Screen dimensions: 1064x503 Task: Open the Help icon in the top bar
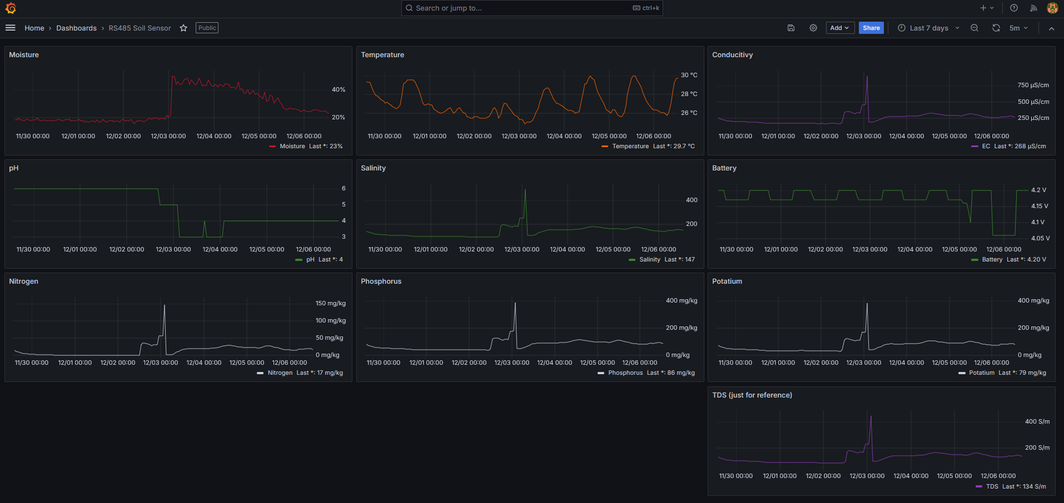pyautogui.click(x=1013, y=8)
